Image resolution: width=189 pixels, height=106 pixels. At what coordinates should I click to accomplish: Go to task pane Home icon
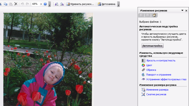pyautogui.click(x=154, y=15)
